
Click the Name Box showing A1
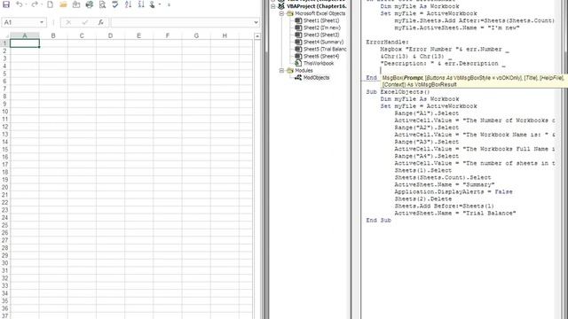pyautogui.click(x=20, y=22)
